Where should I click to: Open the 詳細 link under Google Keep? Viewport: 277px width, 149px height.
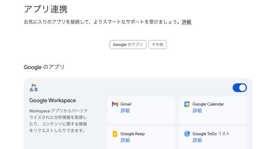pyautogui.click(x=125, y=140)
